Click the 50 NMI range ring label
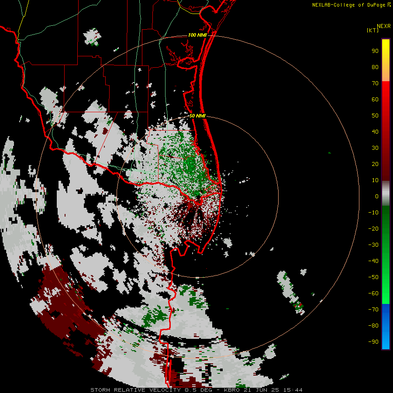 point(197,116)
